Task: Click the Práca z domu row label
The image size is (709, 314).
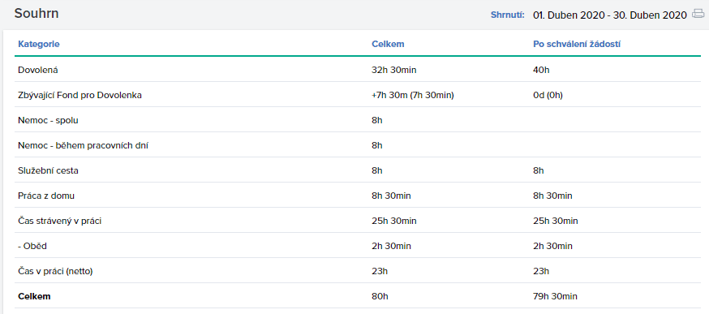Action: (x=46, y=196)
